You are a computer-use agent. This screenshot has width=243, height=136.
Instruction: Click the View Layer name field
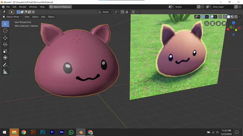pyautogui.click(x=223, y=7)
